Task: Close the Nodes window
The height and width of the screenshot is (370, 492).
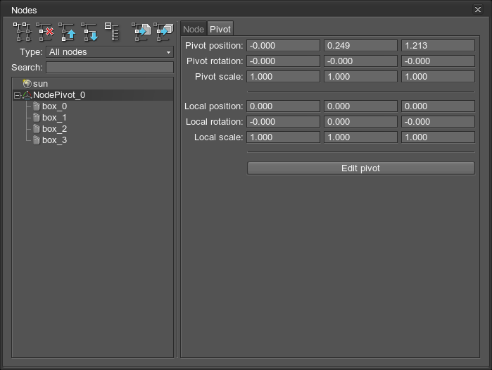Action: coord(479,10)
